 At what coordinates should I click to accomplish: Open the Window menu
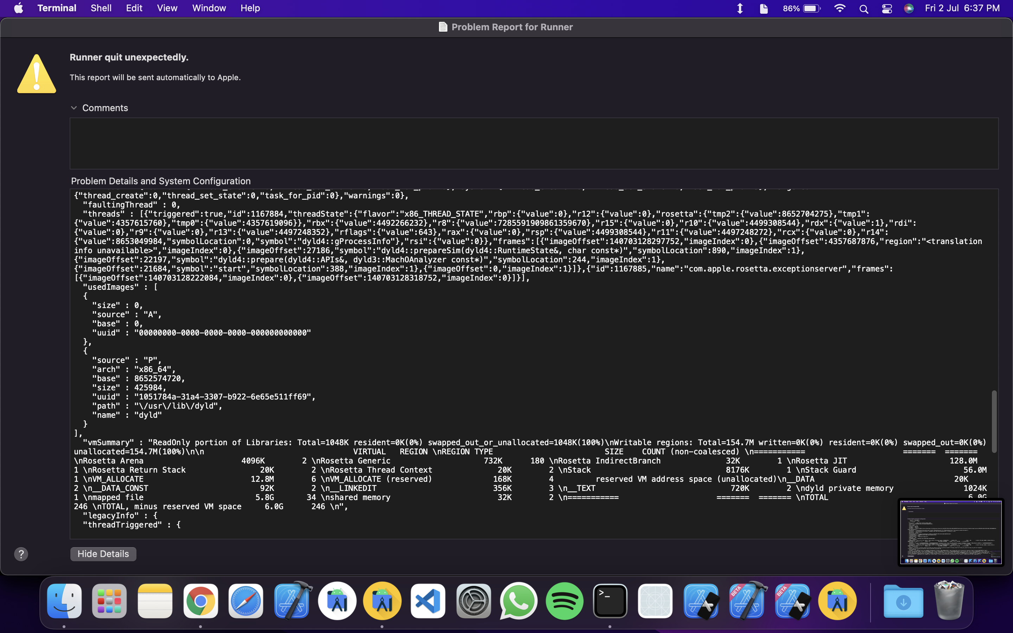tap(209, 8)
